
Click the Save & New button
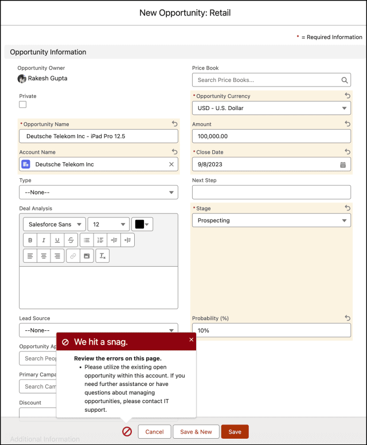click(196, 432)
